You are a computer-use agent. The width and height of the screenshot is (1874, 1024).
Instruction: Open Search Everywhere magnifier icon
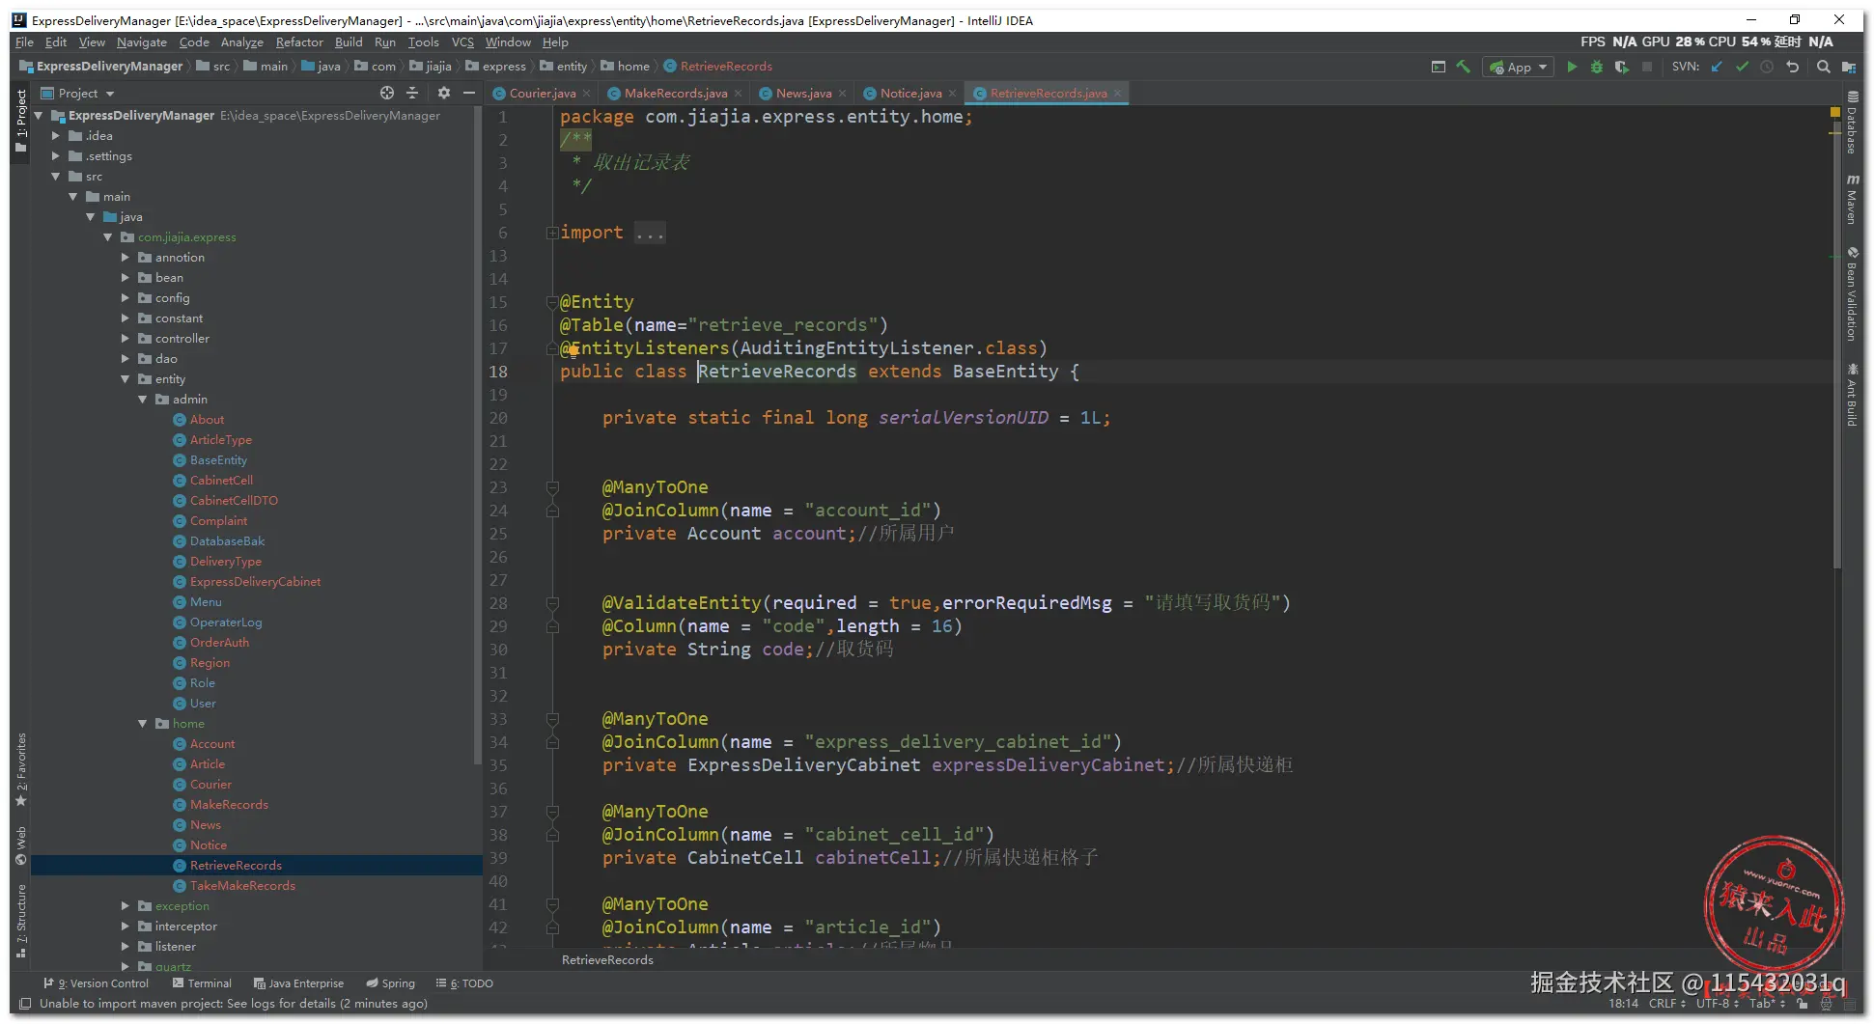(1823, 67)
